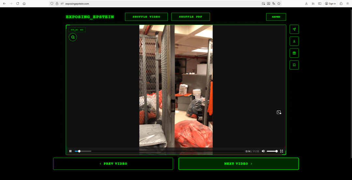Click the picture-in-picture icon over the video
352x180 pixels.
click(279, 112)
